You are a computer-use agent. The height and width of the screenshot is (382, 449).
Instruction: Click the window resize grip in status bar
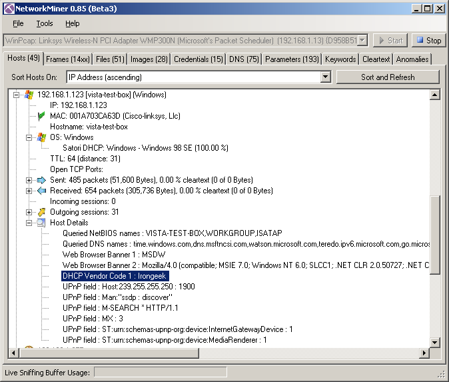(441, 374)
